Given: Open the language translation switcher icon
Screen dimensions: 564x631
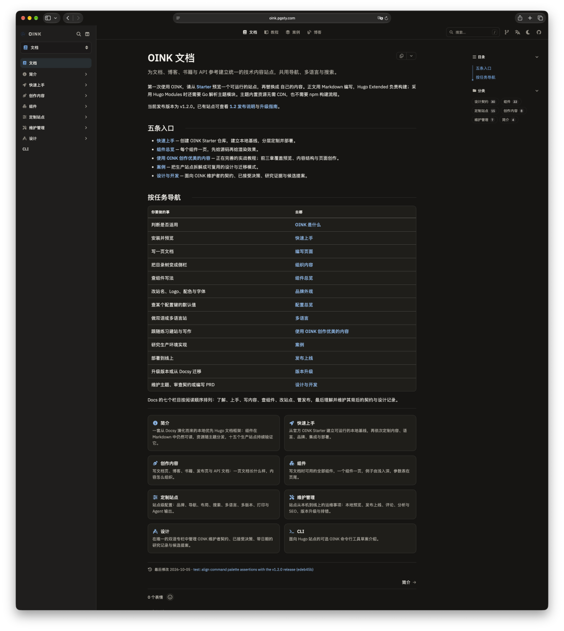Looking at the screenshot, I should [518, 32].
